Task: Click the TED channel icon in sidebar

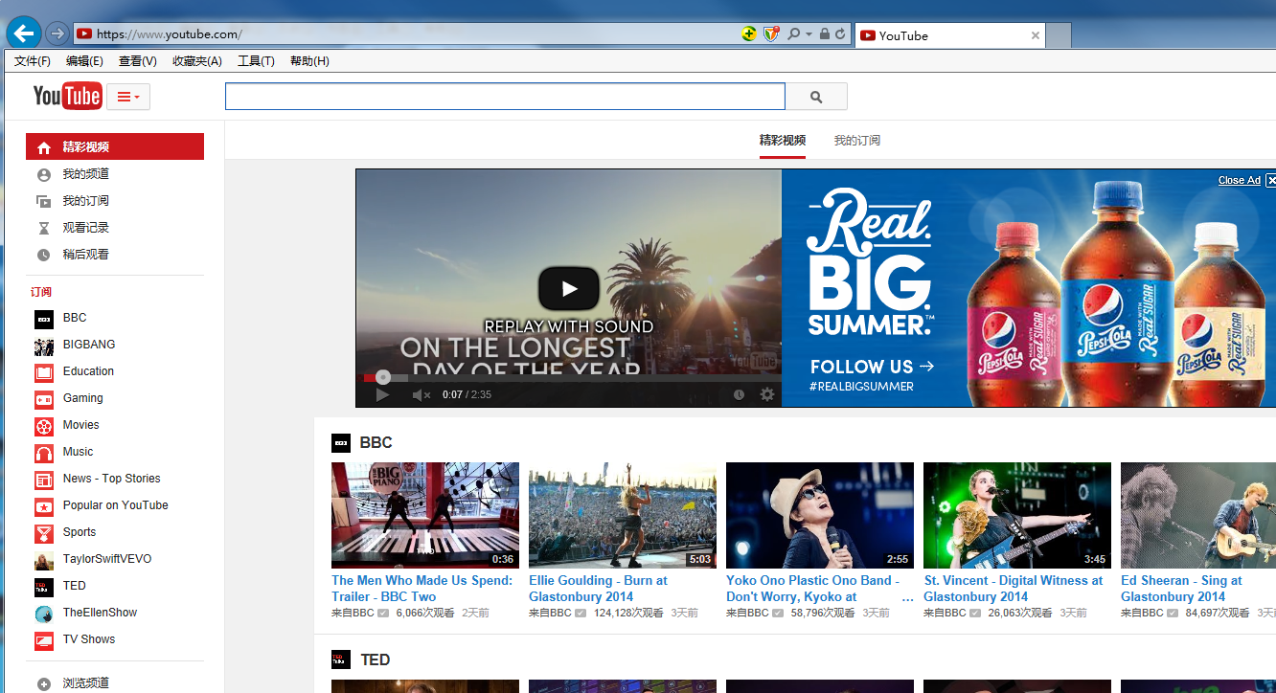Action: pyautogui.click(x=44, y=587)
